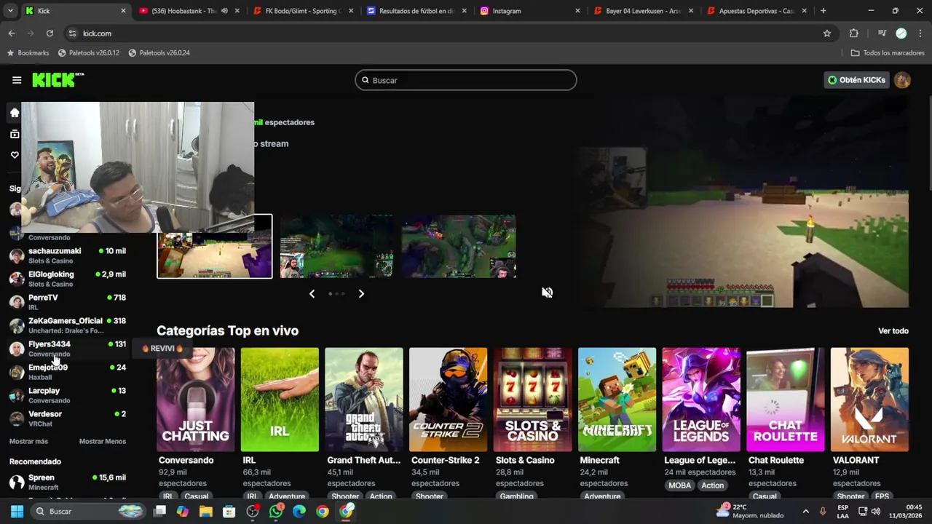Image resolution: width=932 pixels, height=524 pixels.
Task: Click the KICK logo
Action: pyautogui.click(x=58, y=80)
